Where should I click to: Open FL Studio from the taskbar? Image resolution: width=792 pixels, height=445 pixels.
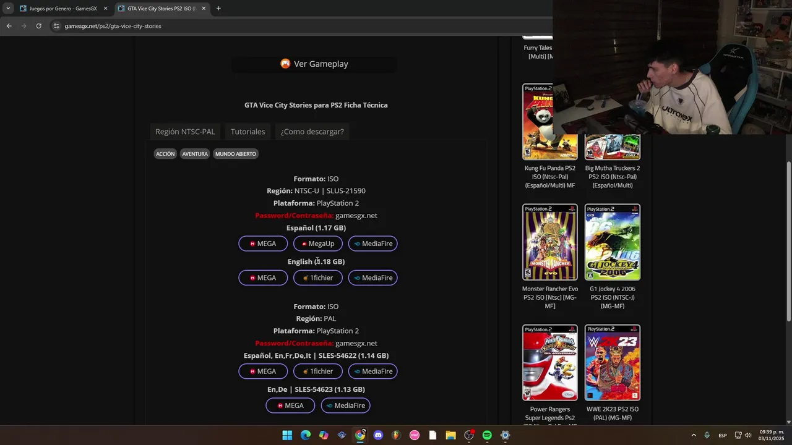coord(396,435)
